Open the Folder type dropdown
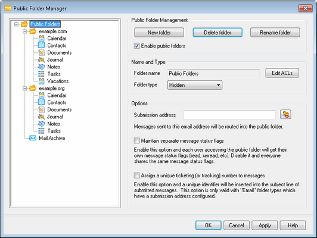Viewport: 317px width, 238px height. pos(195,85)
